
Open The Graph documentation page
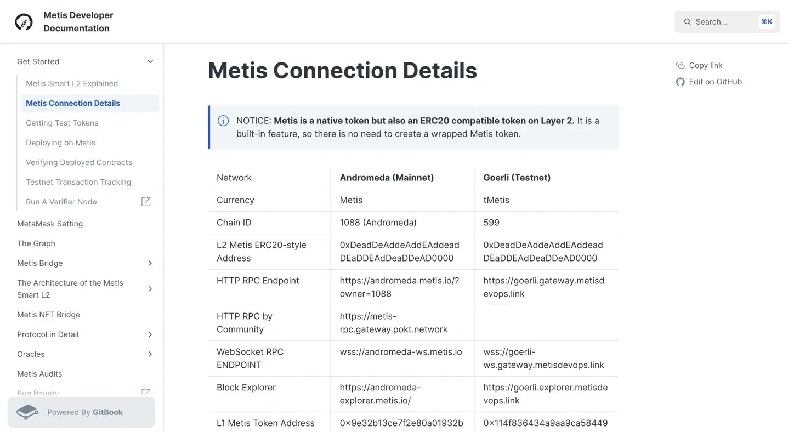pyautogui.click(x=36, y=243)
